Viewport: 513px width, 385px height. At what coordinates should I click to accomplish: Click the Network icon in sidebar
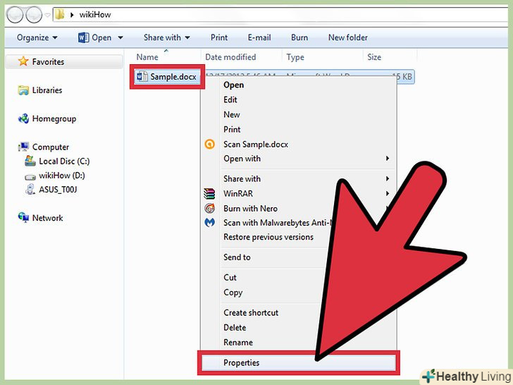(23, 217)
